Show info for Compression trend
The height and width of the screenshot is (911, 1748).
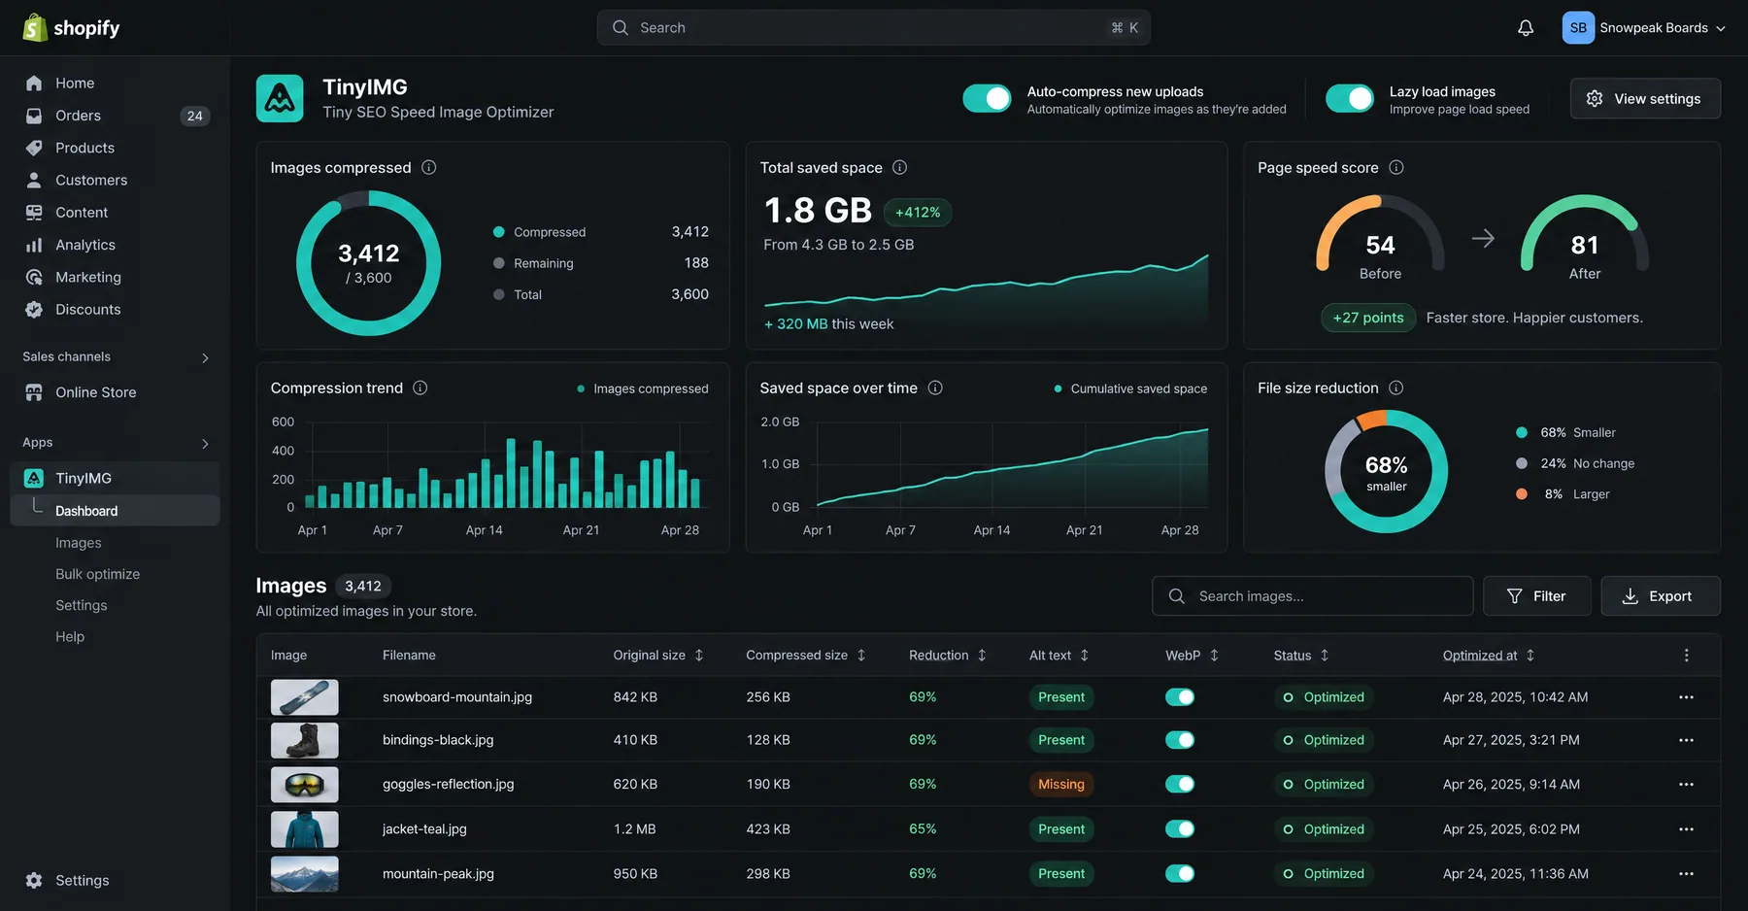click(x=420, y=388)
